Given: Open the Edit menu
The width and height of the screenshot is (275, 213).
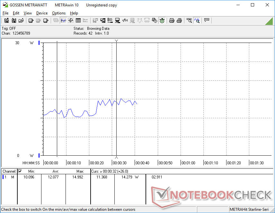Looking at the screenshot, I should click(x=16, y=13).
